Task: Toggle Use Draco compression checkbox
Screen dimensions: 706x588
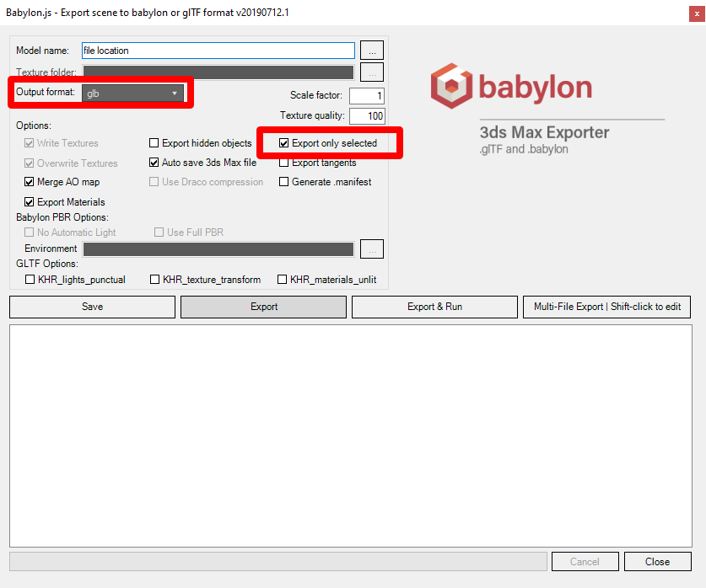Action: 154,182
